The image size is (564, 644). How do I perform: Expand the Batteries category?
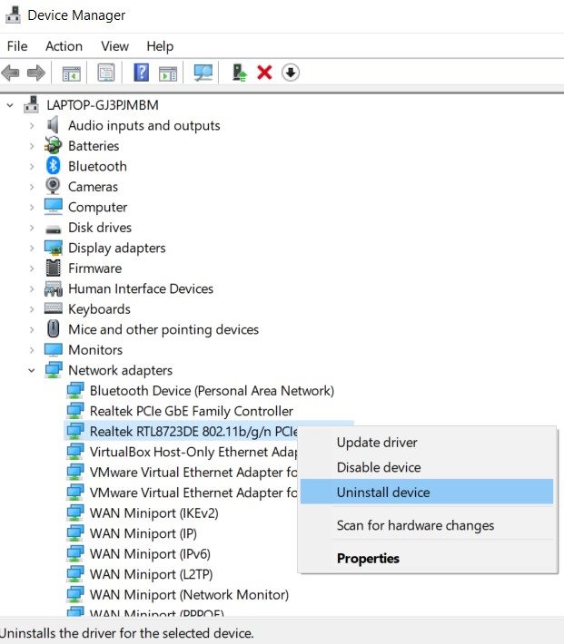point(32,146)
